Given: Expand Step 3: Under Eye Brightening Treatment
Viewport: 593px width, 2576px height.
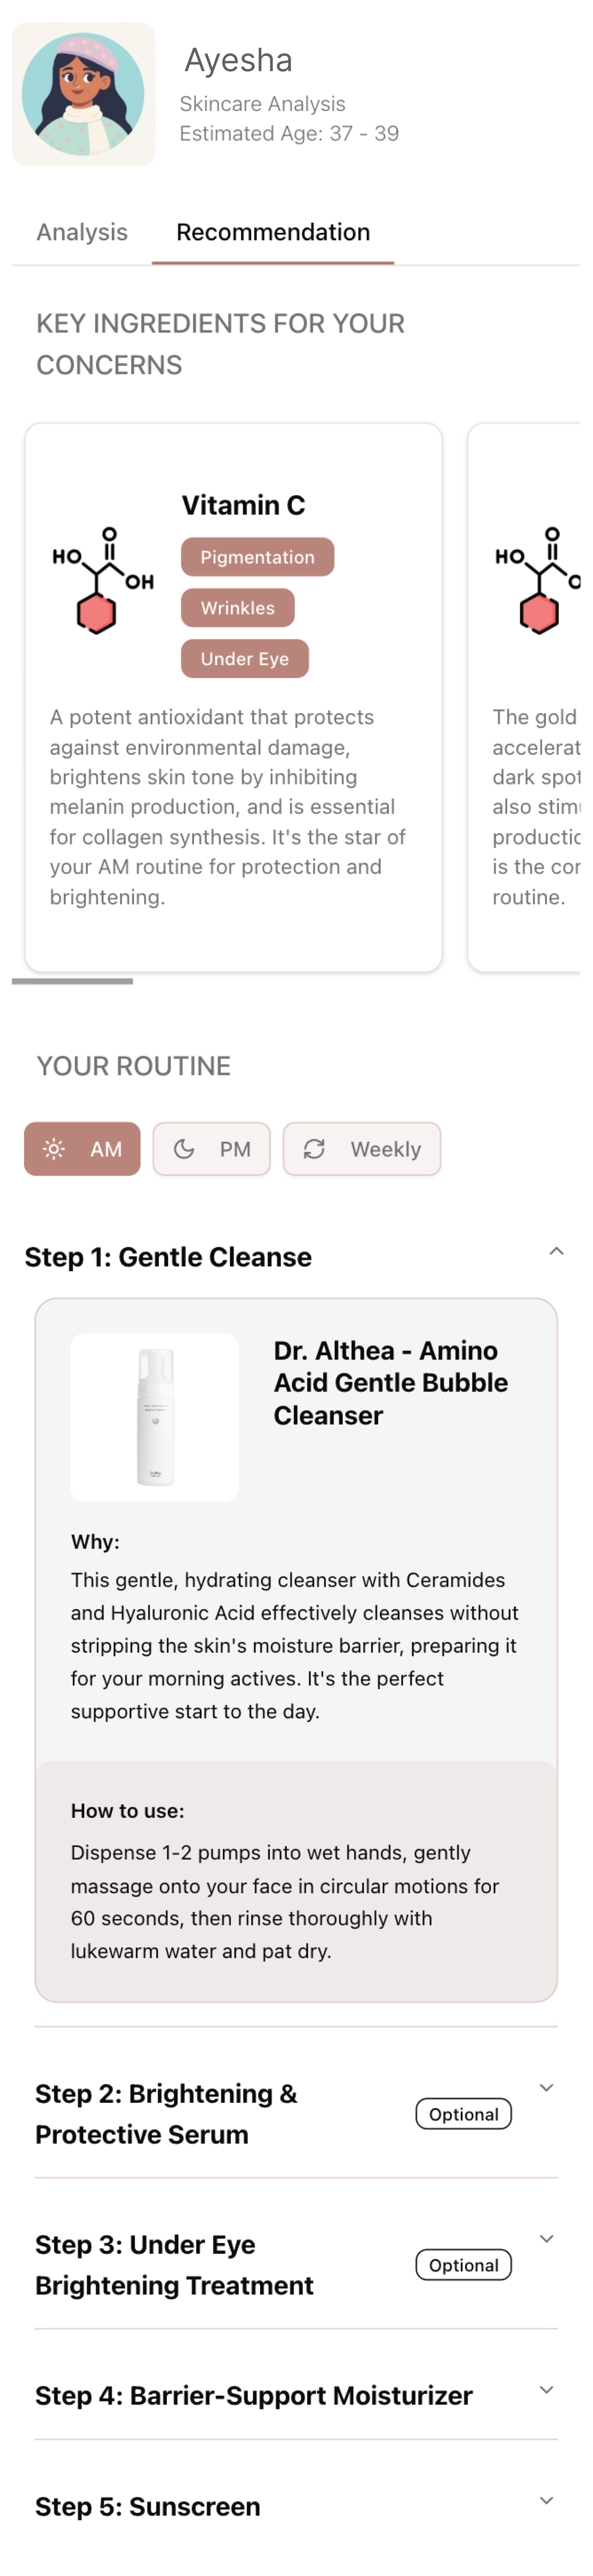Looking at the screenshot, I should coord(546,2238).
